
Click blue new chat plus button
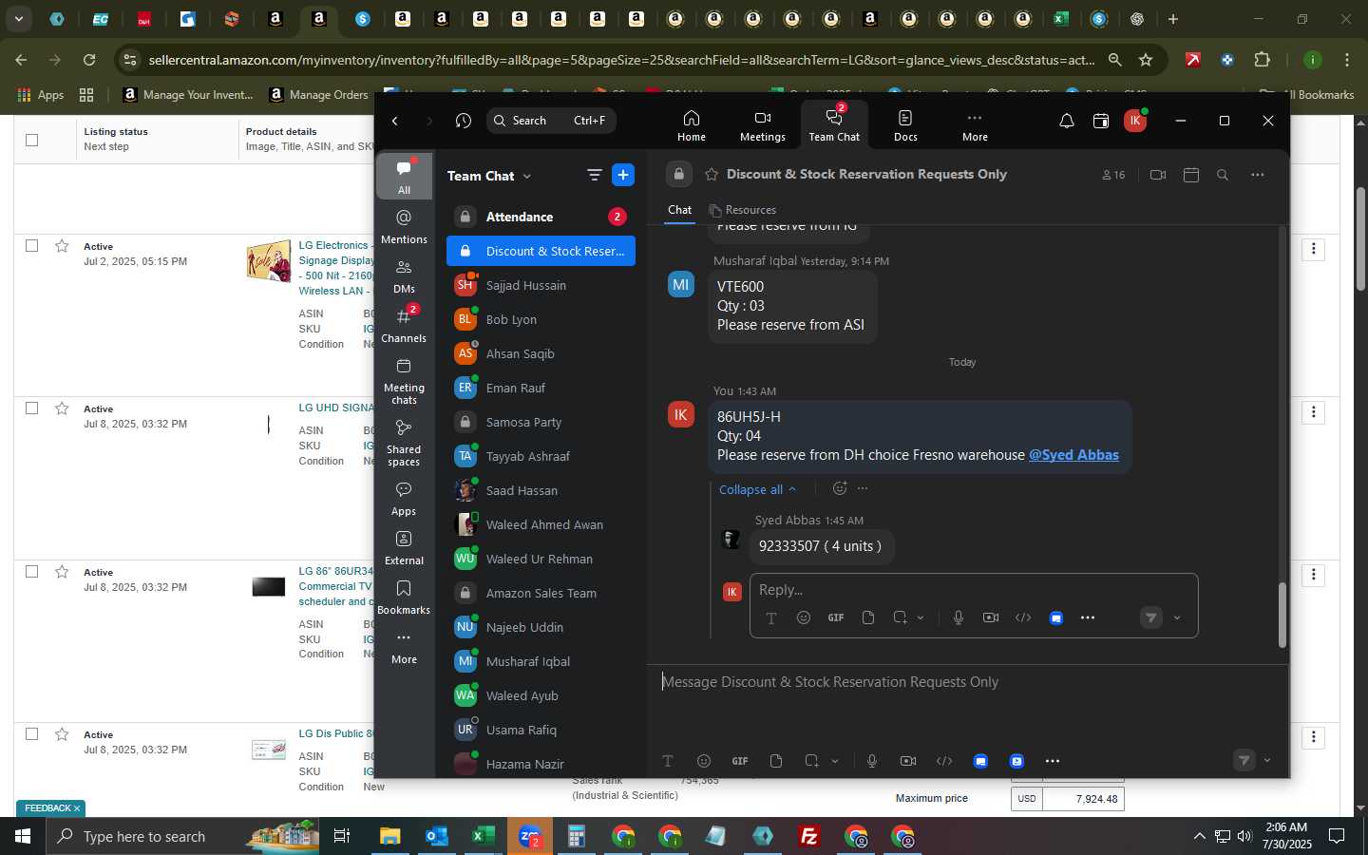623,175
